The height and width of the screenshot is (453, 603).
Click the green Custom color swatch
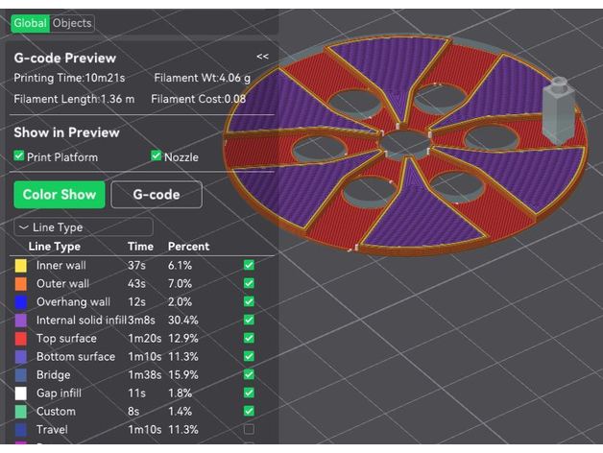(x=20, y=411)
